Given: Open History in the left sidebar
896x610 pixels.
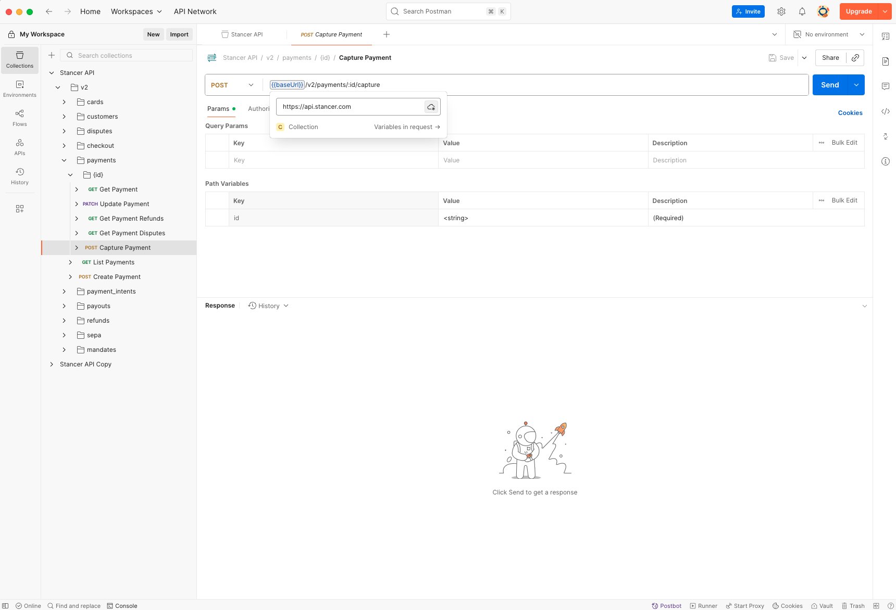Looking at the screenshot, I should point(20,176).
